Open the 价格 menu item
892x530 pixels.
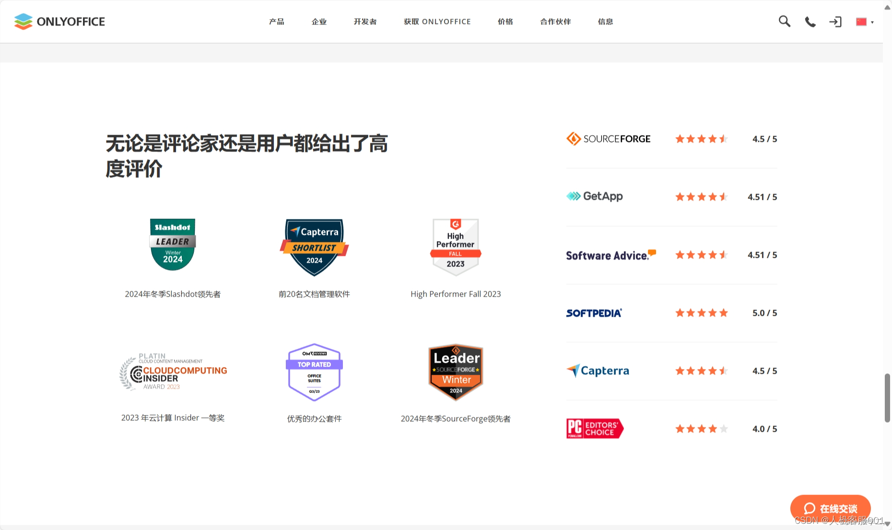click(505, 22)
